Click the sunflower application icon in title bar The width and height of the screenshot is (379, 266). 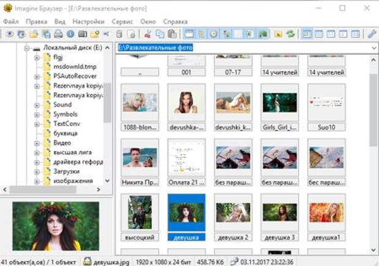click(8, 8)
